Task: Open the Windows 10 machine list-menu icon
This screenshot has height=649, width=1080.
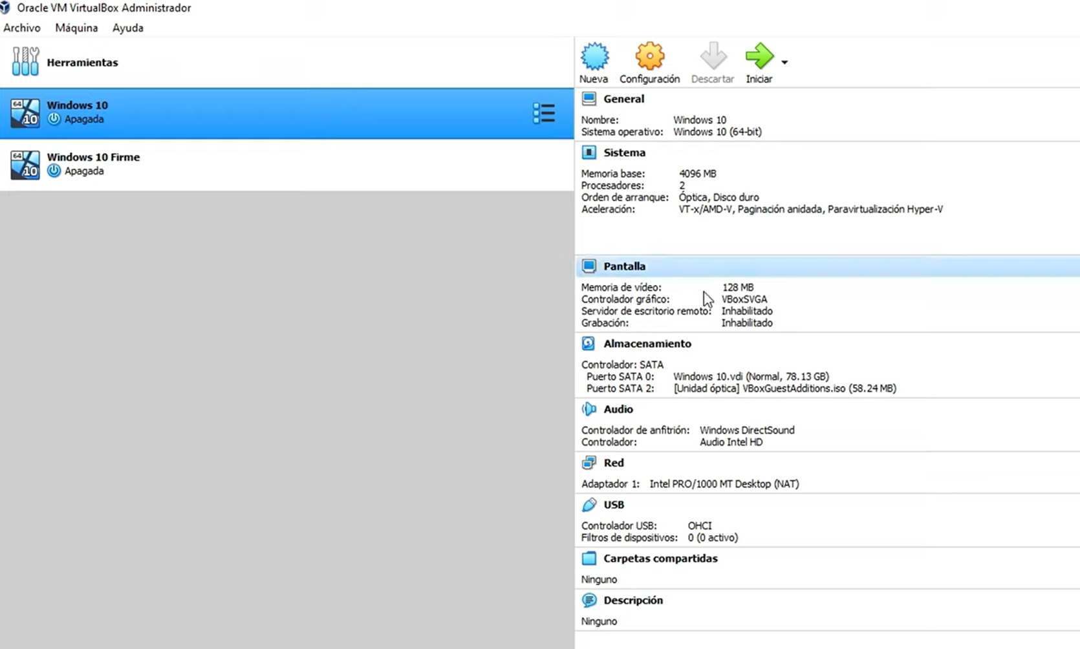Action: (543, 113)
